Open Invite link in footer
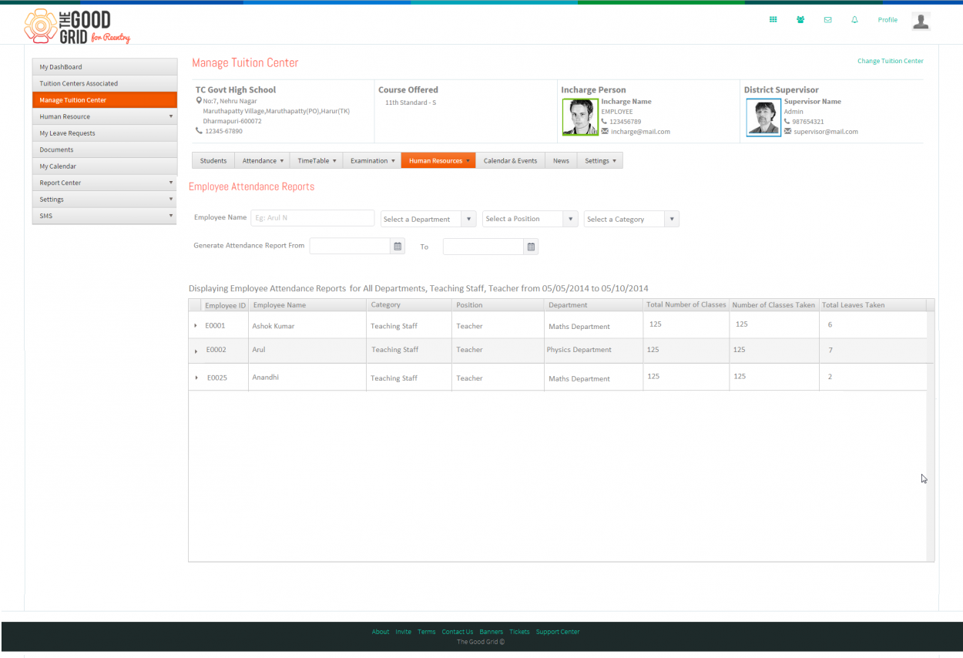Image resolution: width=963 pixels, height=658 pixels. 403,632
